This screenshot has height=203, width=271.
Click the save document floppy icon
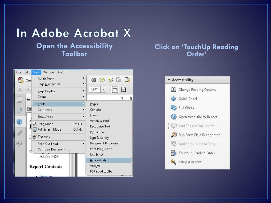pos(115,89)
